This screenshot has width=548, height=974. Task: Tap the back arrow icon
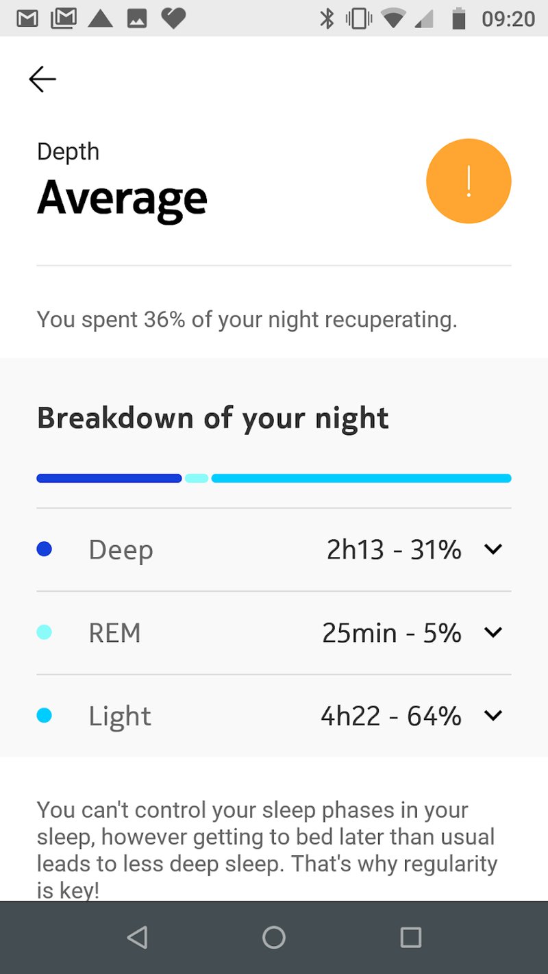[42, 79]
